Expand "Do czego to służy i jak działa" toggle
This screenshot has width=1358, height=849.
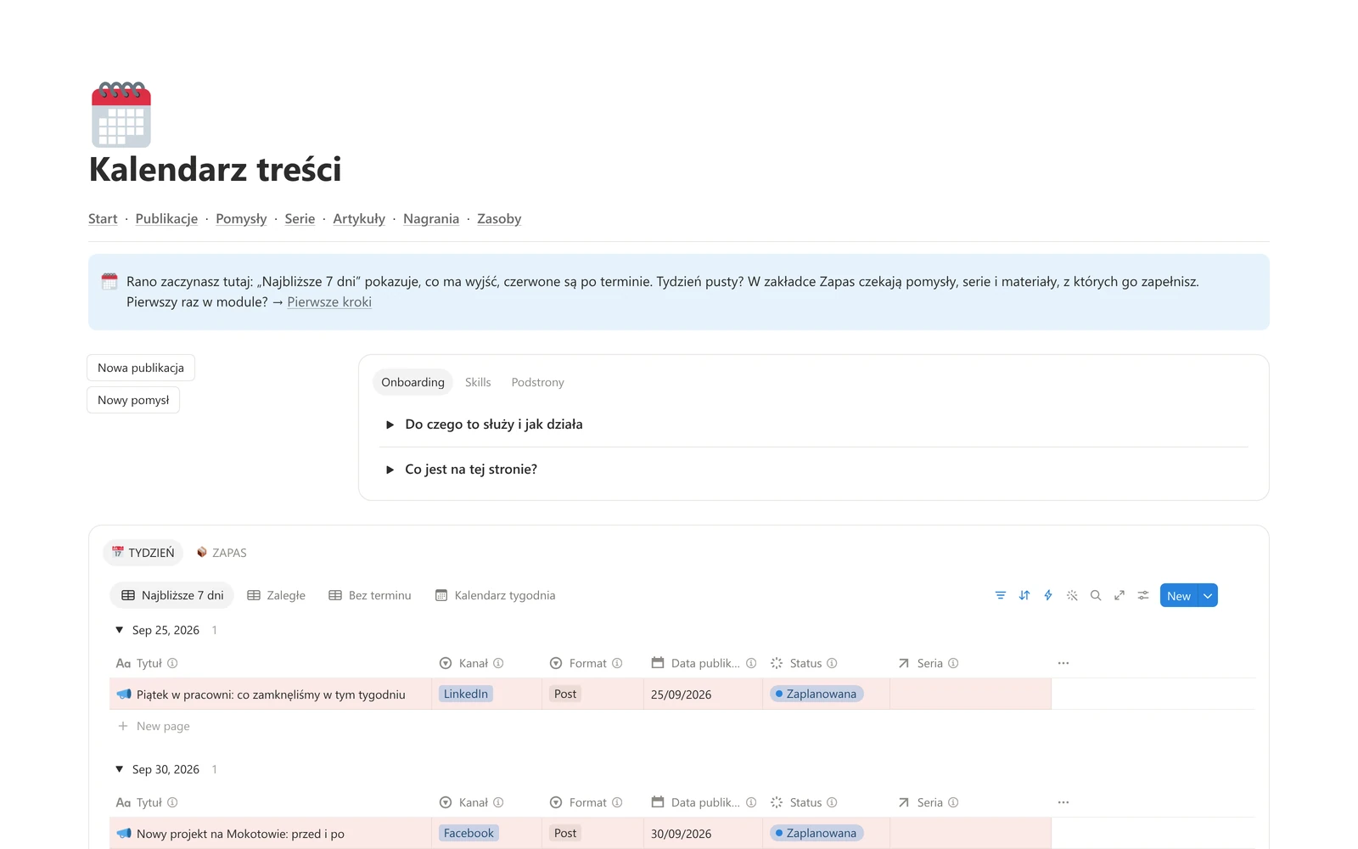coord(390,424)
